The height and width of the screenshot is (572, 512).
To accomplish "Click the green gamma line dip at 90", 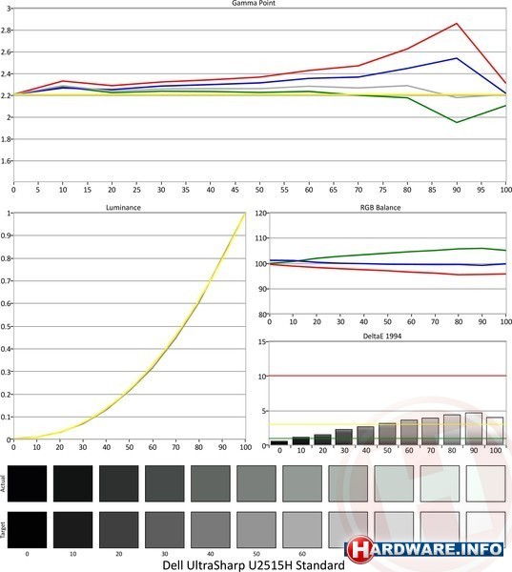I will (457, 122).
